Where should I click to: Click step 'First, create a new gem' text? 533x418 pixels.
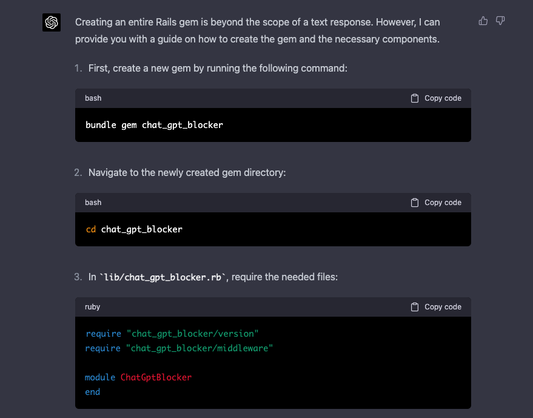[x=218, y=69]
